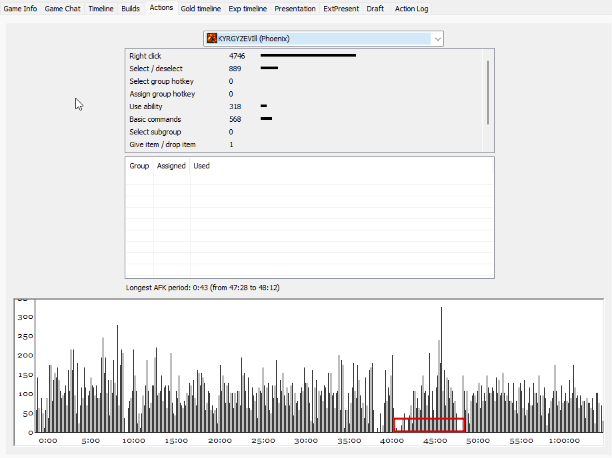
Task: Open the KYRGYZEVIll (Phoenix) combo box
Action: pyautogui.click(x=323, y=39)
